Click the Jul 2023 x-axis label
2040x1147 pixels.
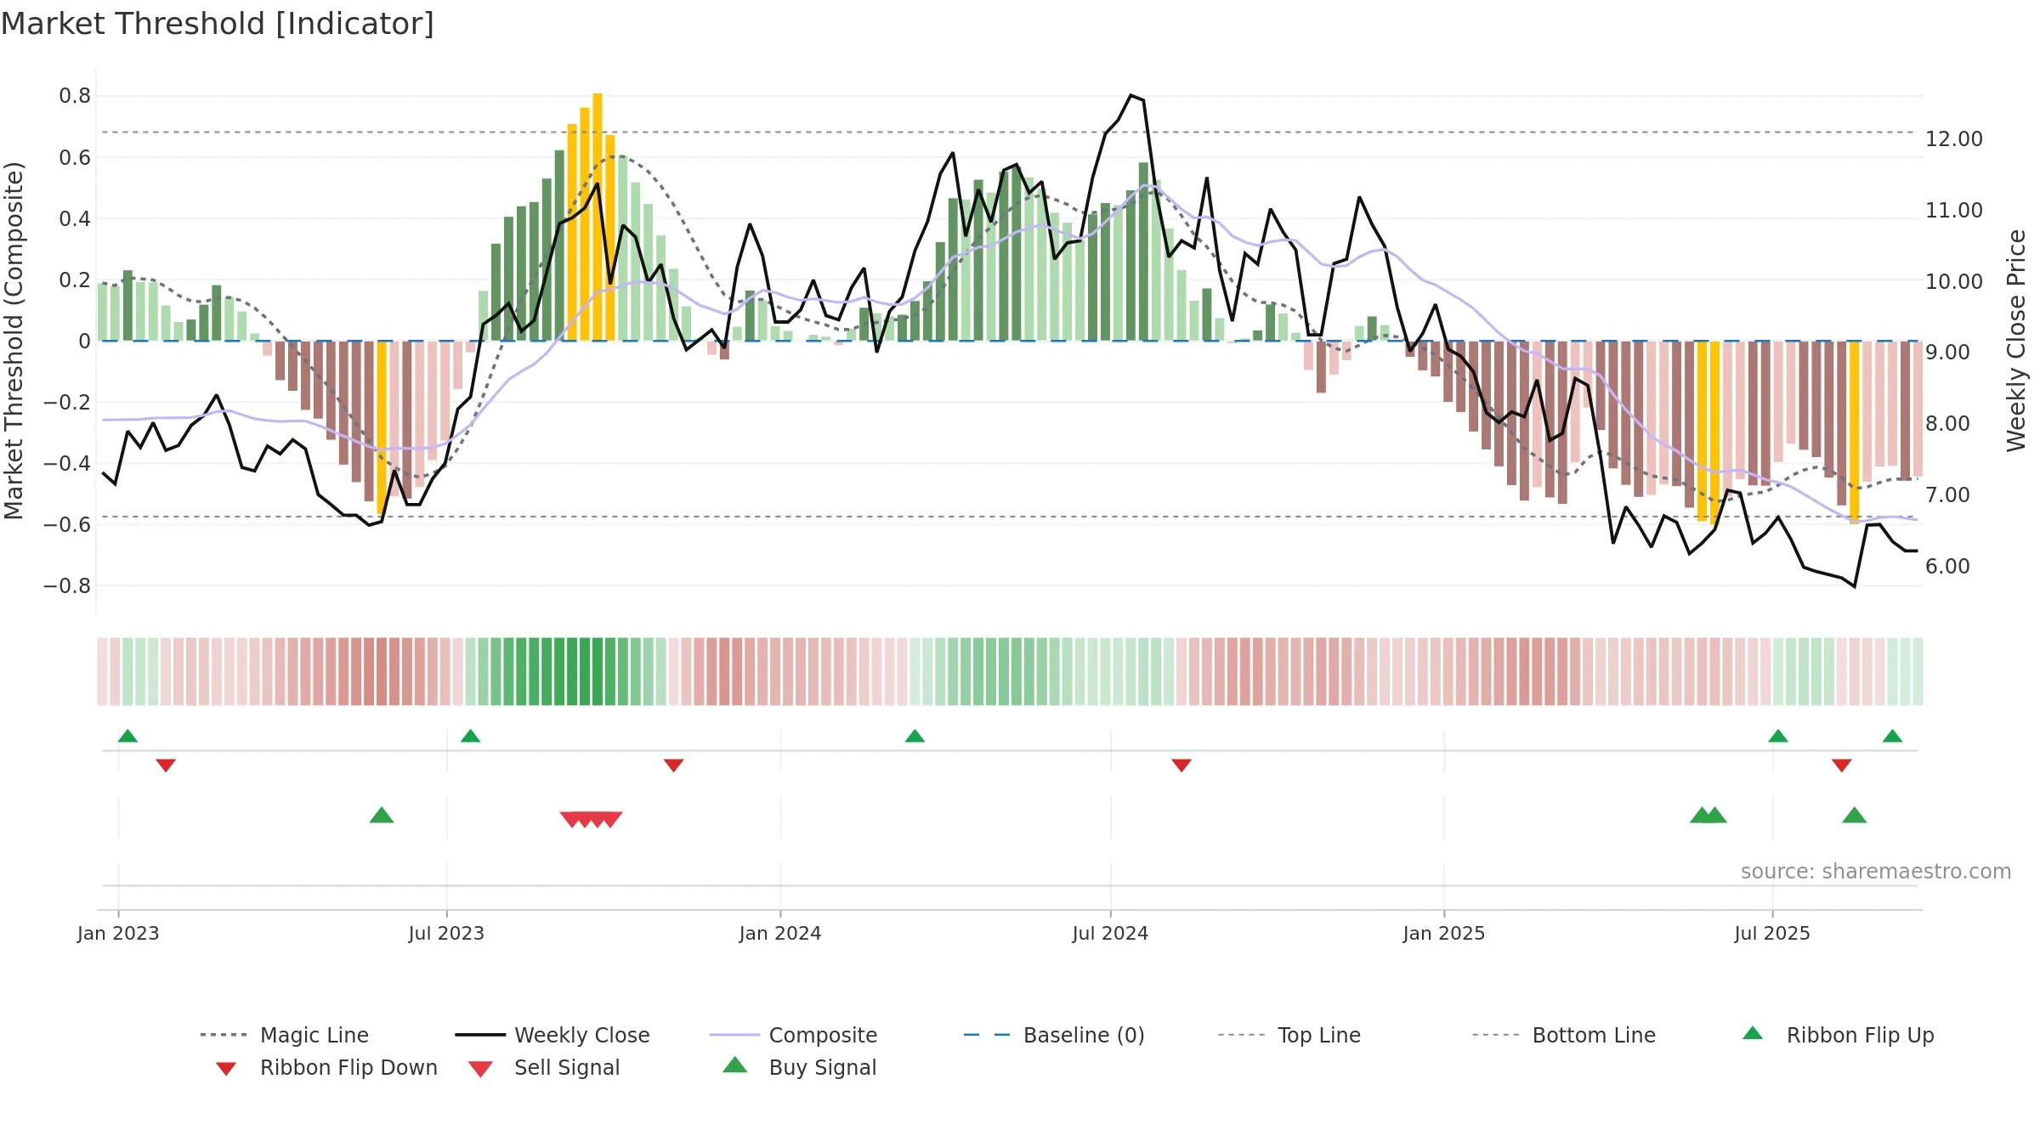pos(446,933)
